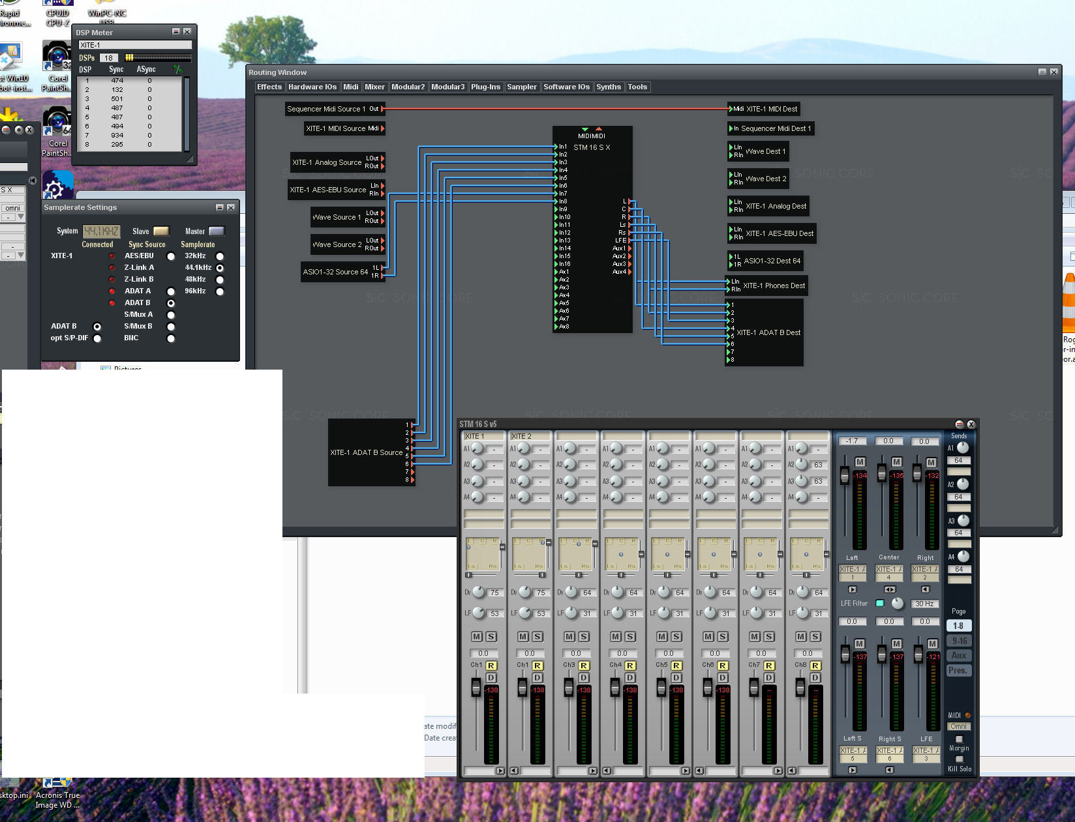The height and width of the screenshot is (822, 1075).
Task: Click the Left bus master fader
Action: click(x=845, y=475)
